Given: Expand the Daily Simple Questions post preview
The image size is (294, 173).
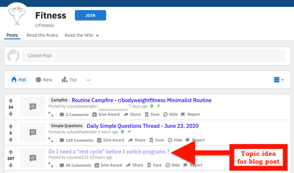Looking at the screenshot, I should (x=51, y=140).
